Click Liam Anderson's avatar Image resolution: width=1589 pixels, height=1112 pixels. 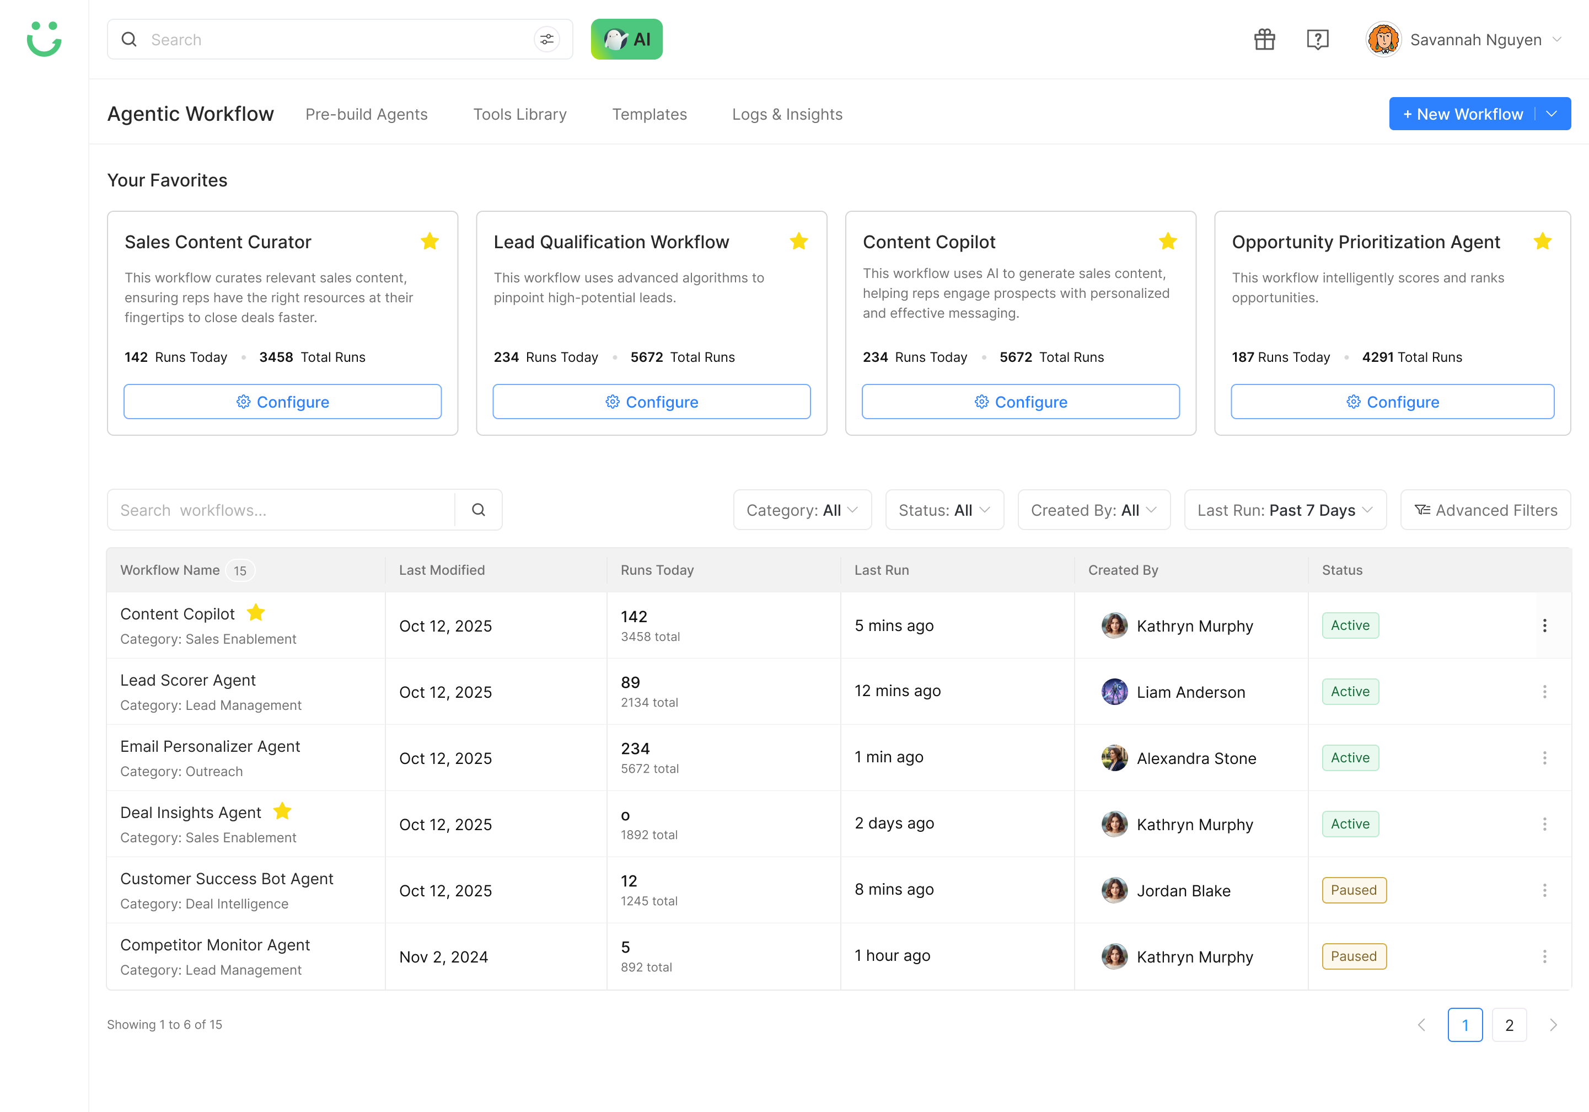point(1114,692)
